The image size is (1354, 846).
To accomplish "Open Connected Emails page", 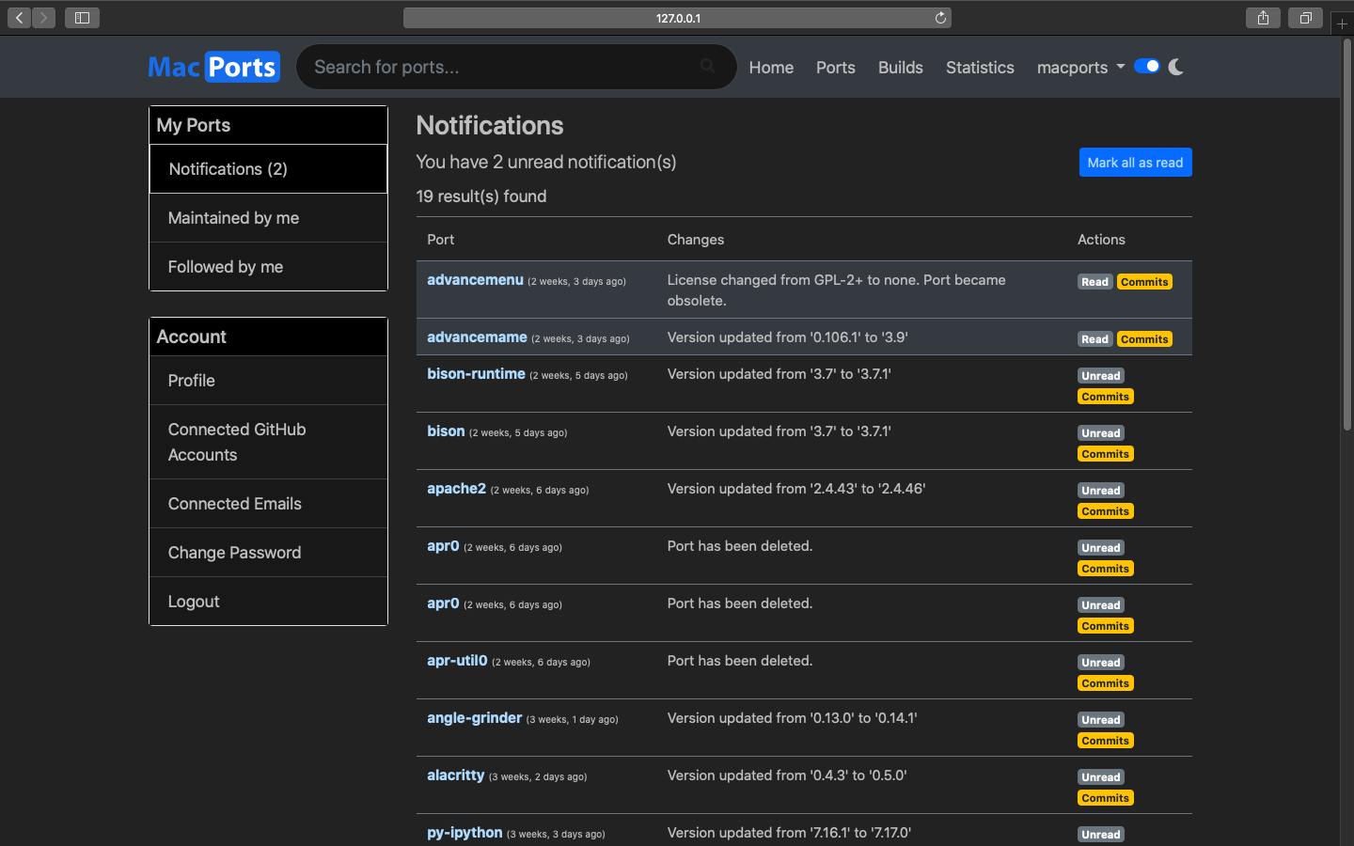I will (x=268, y=504).
